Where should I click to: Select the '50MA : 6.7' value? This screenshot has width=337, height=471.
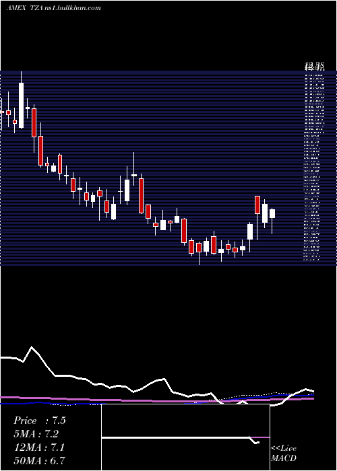tap(39, 460)
